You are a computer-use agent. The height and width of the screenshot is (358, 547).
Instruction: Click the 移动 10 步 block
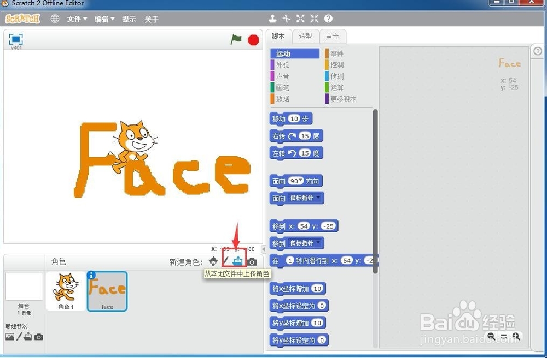pos(290,119)
